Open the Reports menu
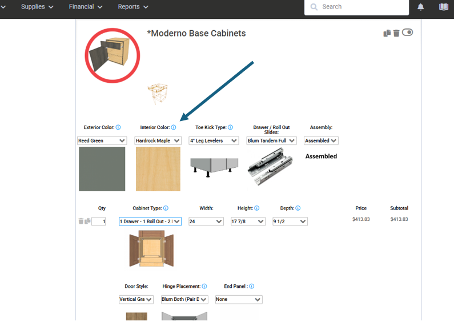This screenshot has height=322, width=454. [x=133, y=7]
